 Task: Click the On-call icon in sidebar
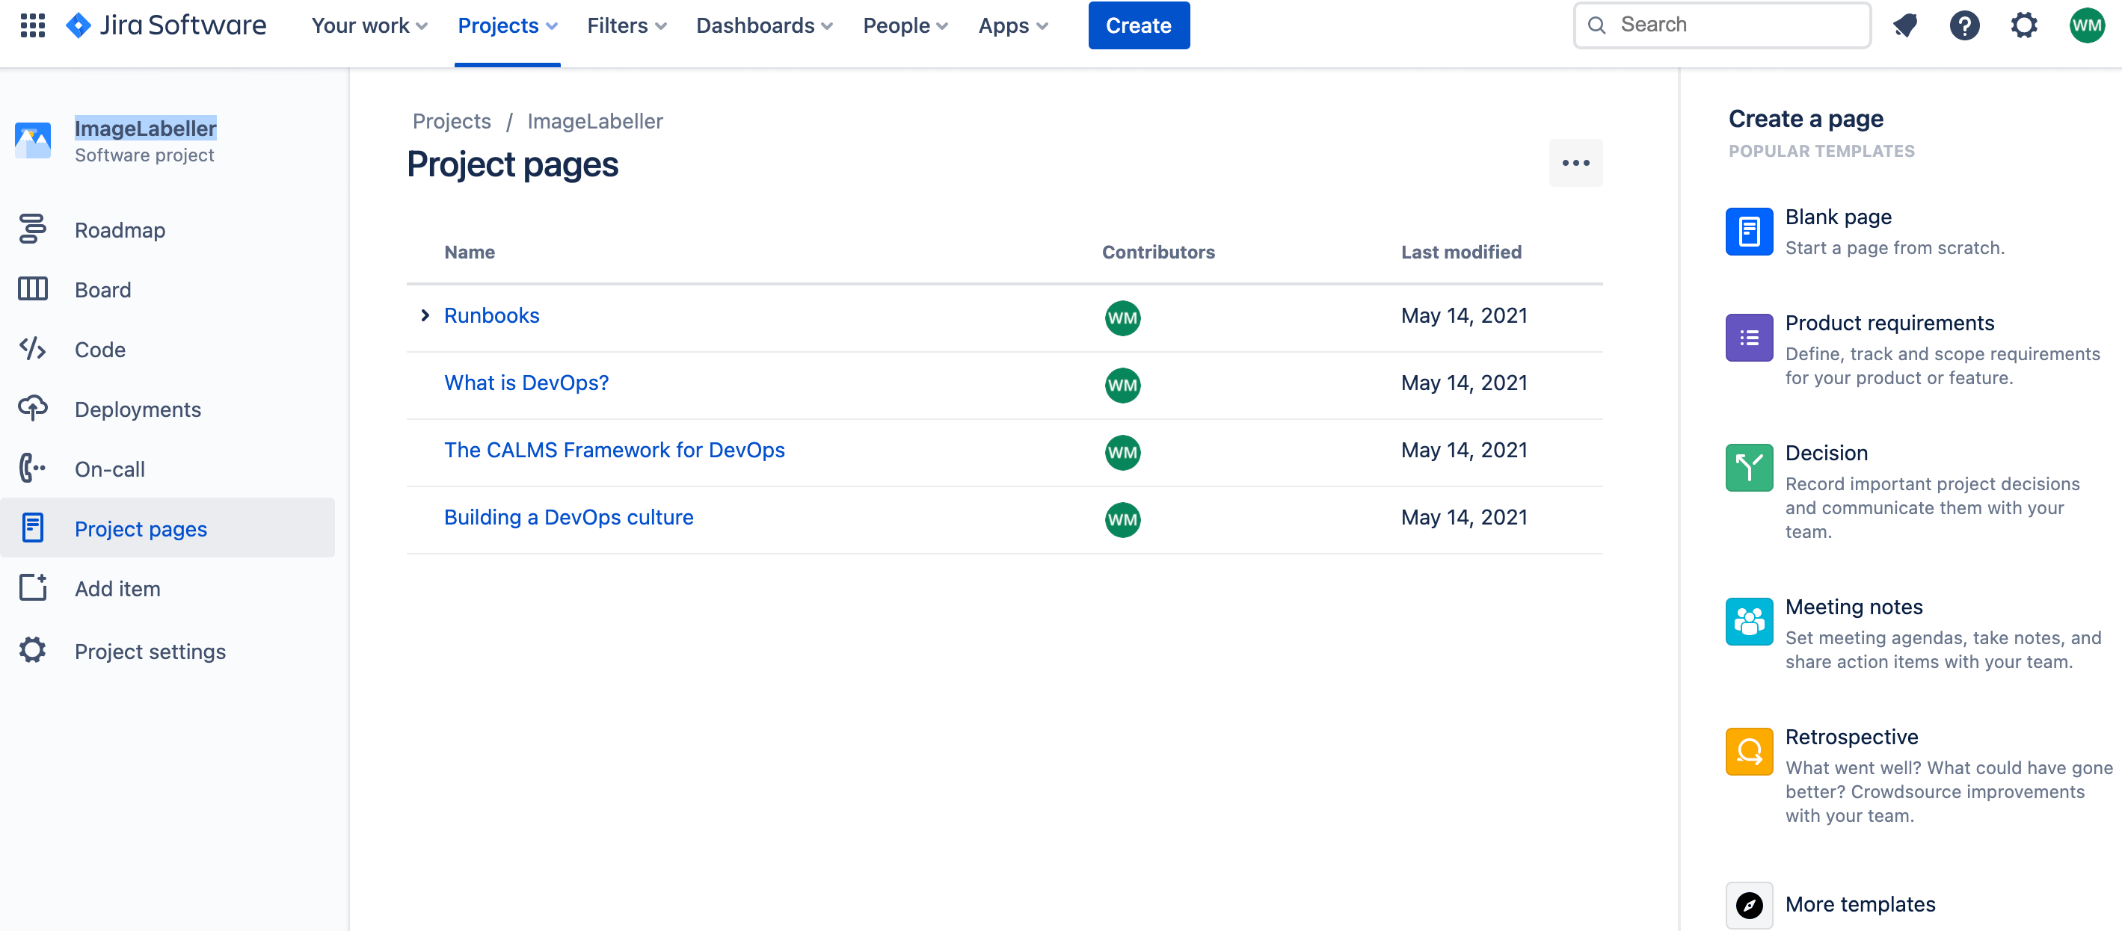coord(32,468)
